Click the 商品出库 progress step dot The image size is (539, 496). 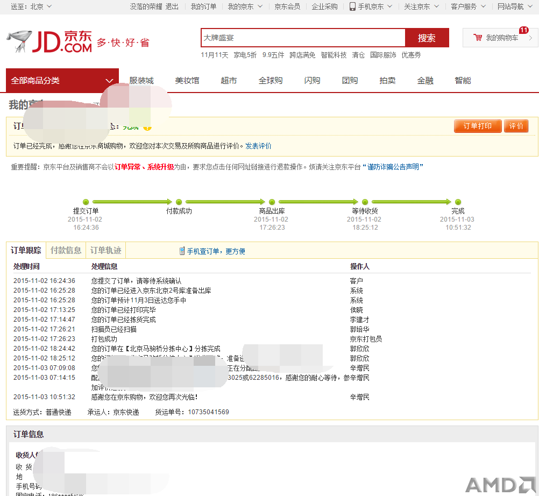pos(272,202)
